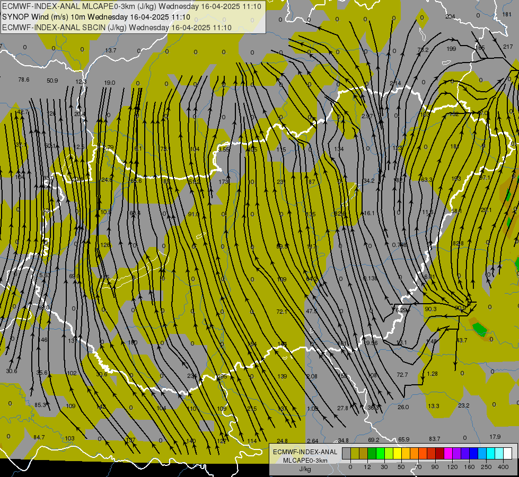This screenshot has height=477, width=519.
Task: Click the map value 85.3
Action: (x=40, y=405)
